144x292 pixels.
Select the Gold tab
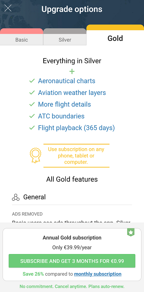point(115,35)
